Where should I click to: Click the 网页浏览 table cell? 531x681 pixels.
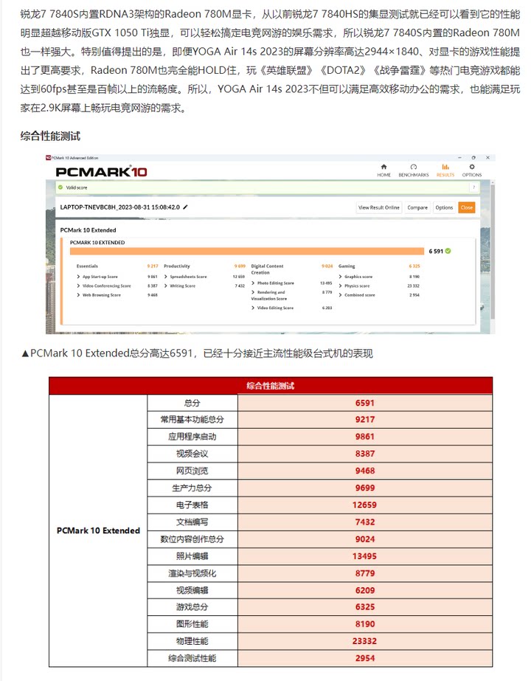click(192, 471)
